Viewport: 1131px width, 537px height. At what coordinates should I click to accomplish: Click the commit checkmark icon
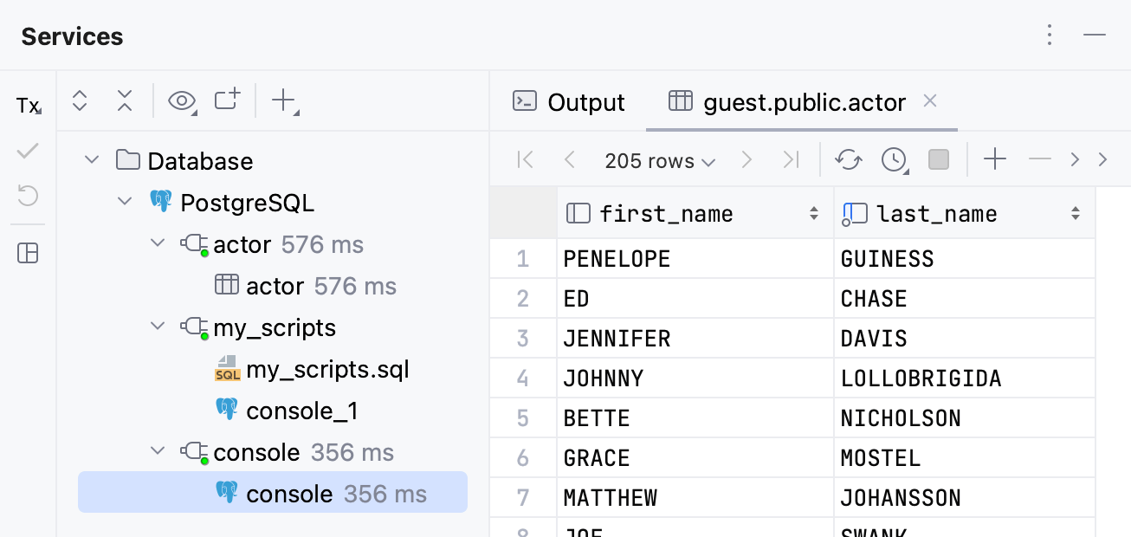(x=27, y=151)
